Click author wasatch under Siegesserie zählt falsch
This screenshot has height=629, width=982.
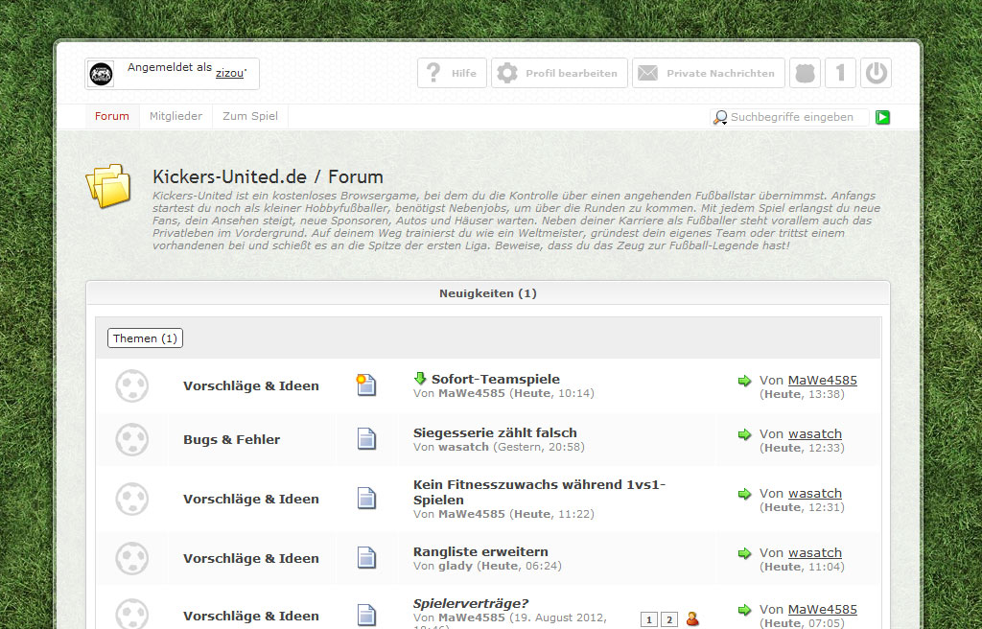pos(463,448)
